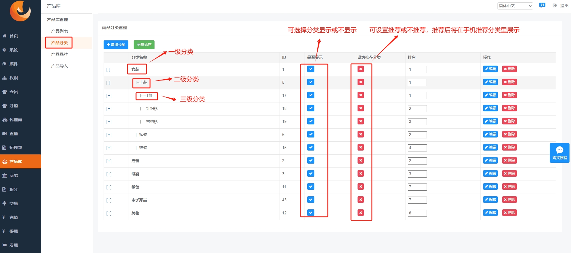Click the 发现 flag icon
The image size is (571, 253).
pos(4,245)
